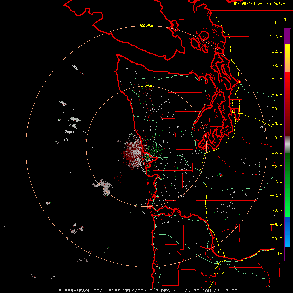Click the TH threshold label
The height and width of the screenshot is (293, 293).
[x=280, y=254]
